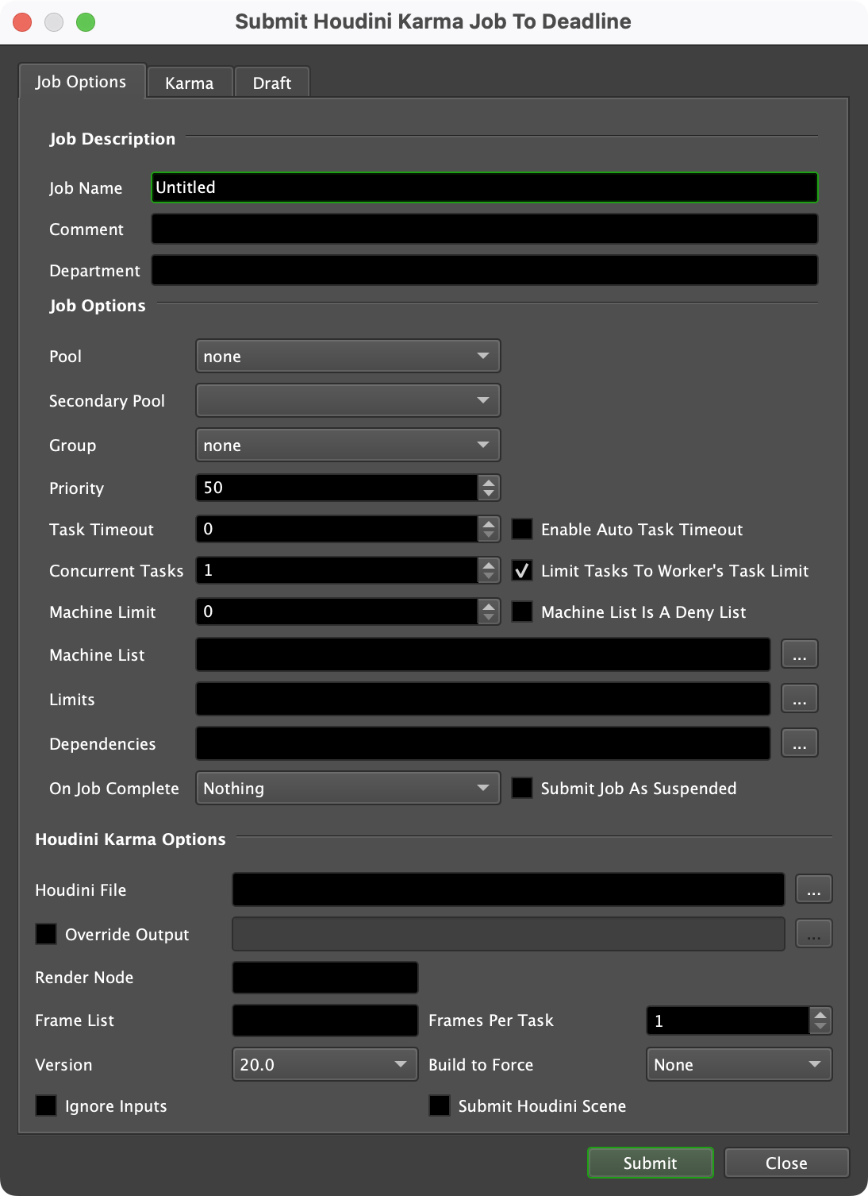
Task: Click the Frames Per Task value field
Action: [x=728, y=1020]
